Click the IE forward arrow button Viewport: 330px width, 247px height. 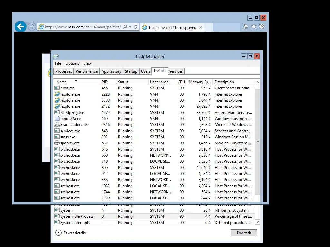pos(32,27)
